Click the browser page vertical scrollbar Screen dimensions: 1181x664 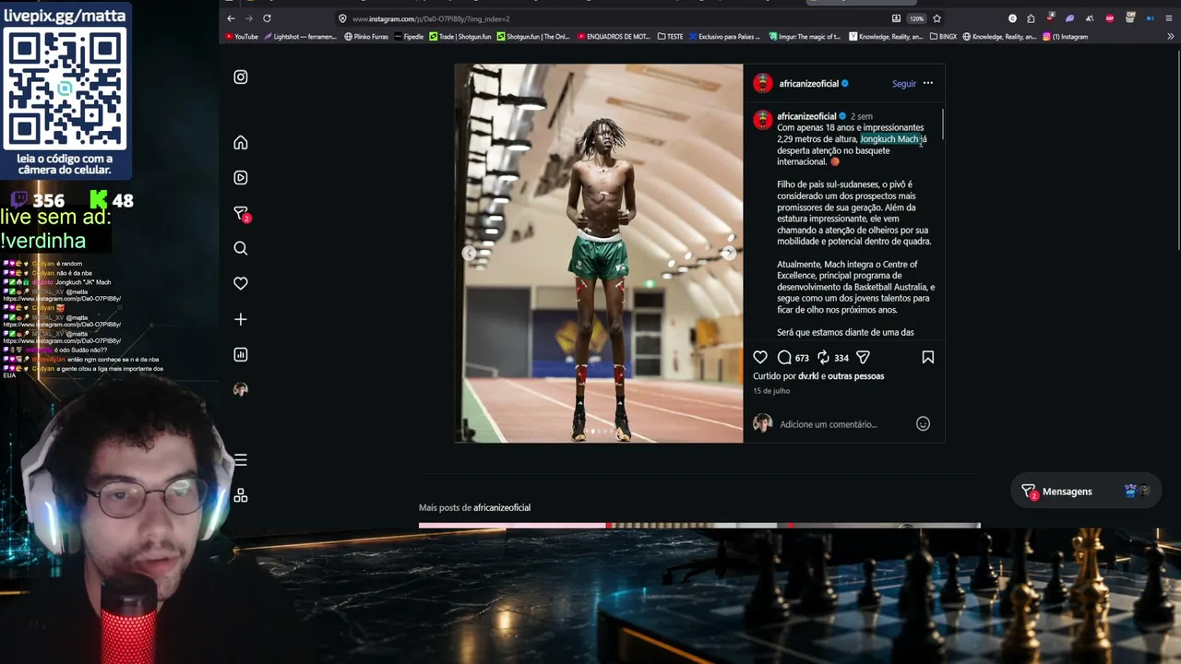[x=1178, y=150]
